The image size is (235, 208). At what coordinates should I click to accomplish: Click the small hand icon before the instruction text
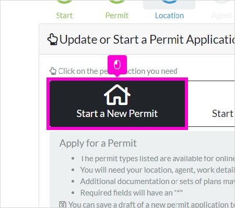pos(53,71)
